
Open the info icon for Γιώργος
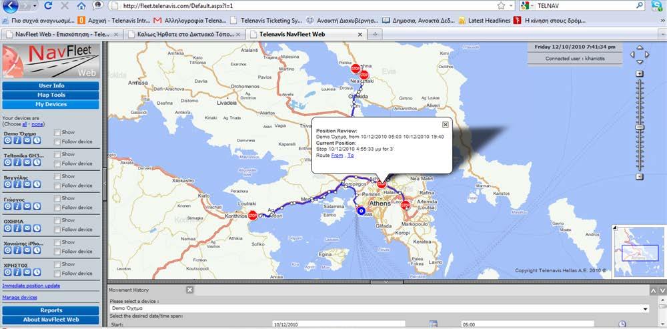(x=17, y=206)
